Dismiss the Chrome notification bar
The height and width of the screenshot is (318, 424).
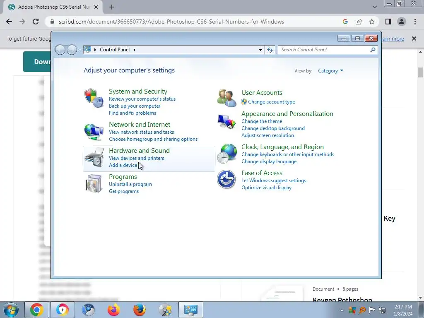[x=414, y=39]
